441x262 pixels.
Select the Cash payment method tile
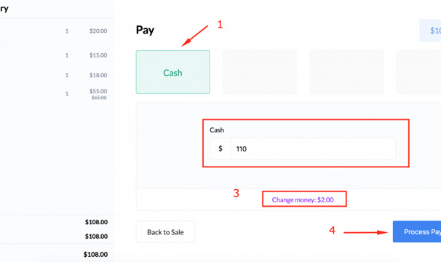tap(172, 72)
